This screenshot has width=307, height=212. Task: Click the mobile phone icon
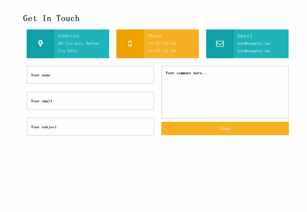[x=130, y=44]
